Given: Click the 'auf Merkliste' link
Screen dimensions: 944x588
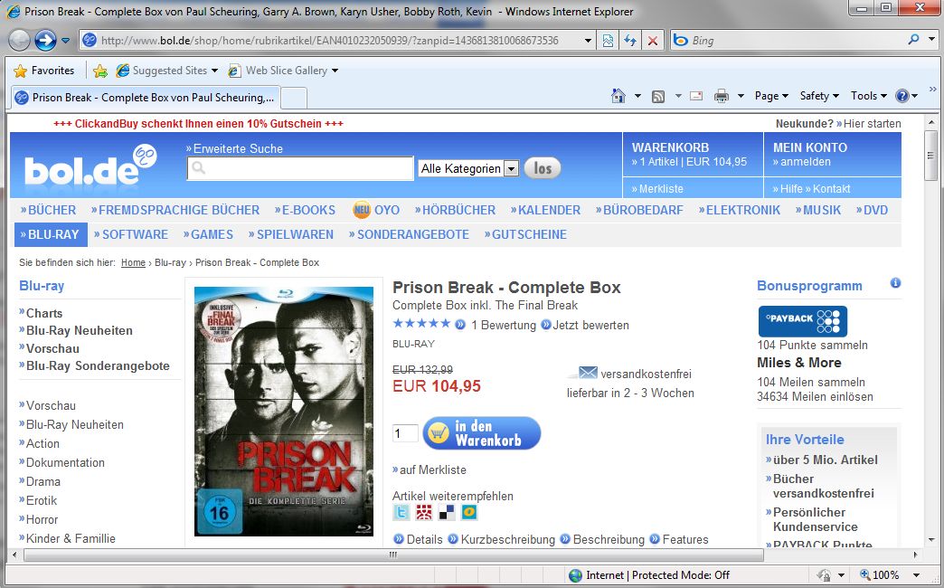Looking at the screenshot, I should click(430, 469).
